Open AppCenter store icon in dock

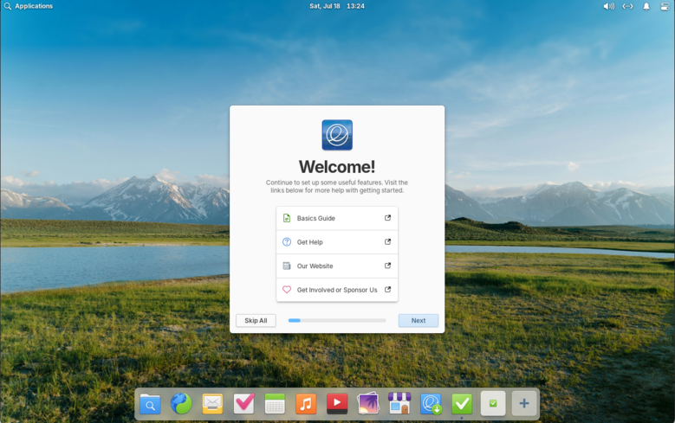pyautogui.click(x=399, y=403)
